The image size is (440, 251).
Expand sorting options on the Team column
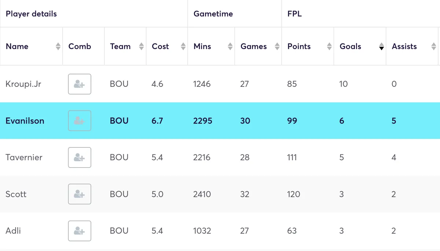pyautogui.click(x=141, y=46)
